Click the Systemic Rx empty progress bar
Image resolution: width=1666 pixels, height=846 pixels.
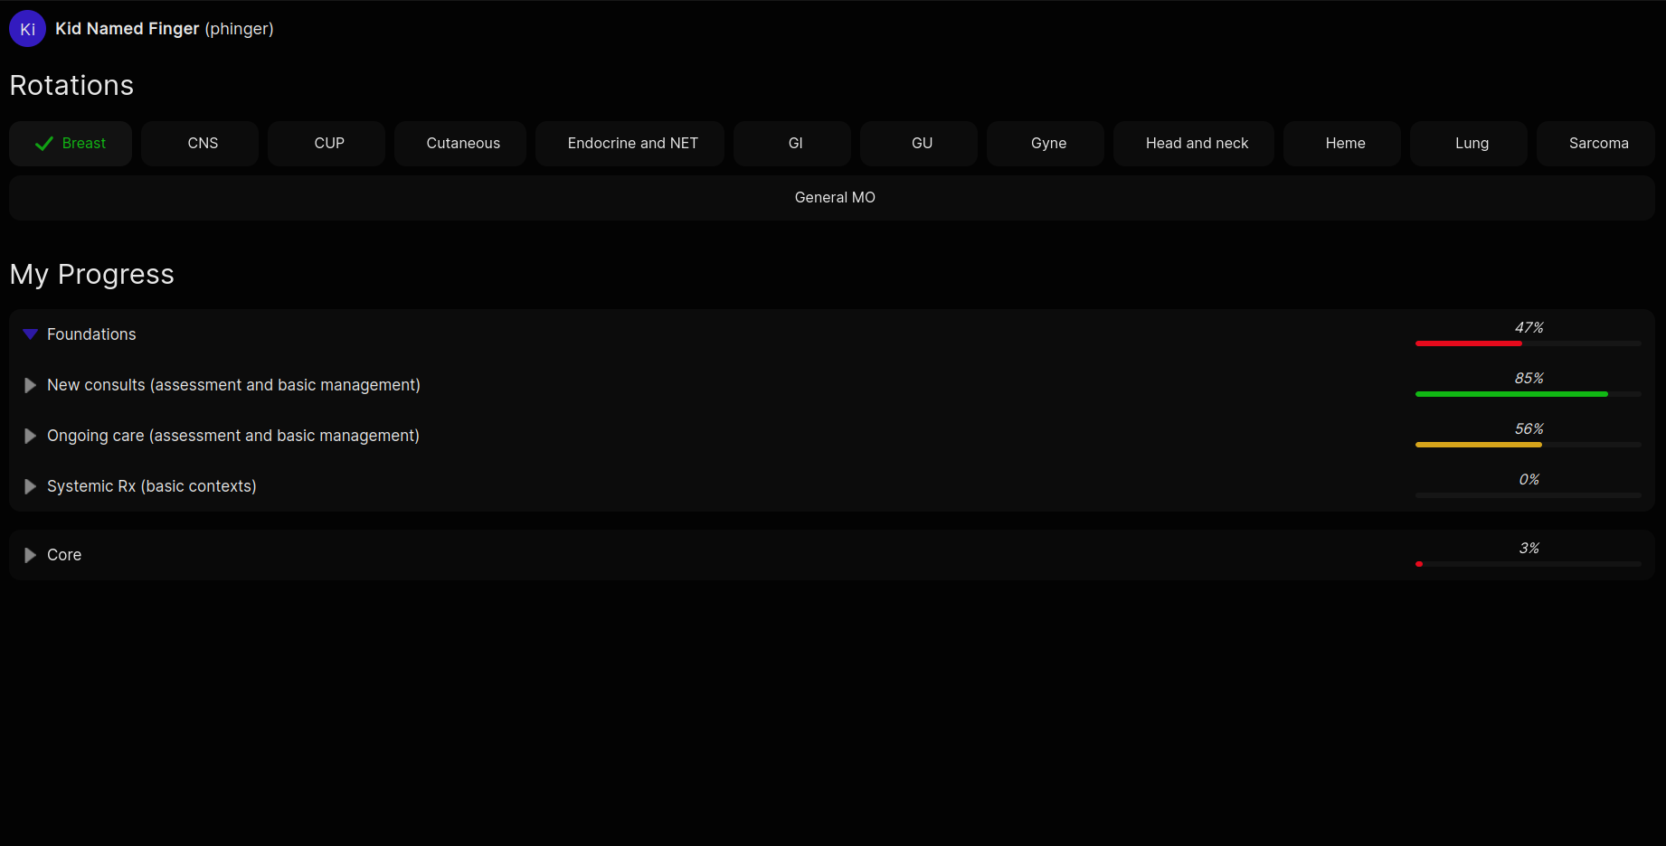tap(1529, 495)
